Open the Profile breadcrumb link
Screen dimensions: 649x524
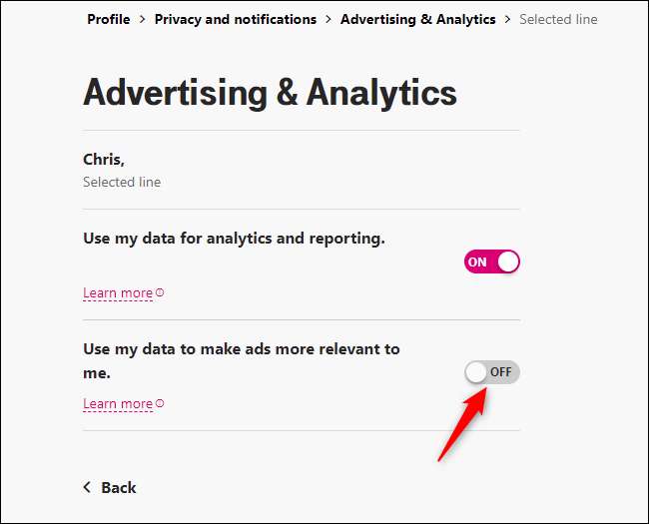pos(109,19)
